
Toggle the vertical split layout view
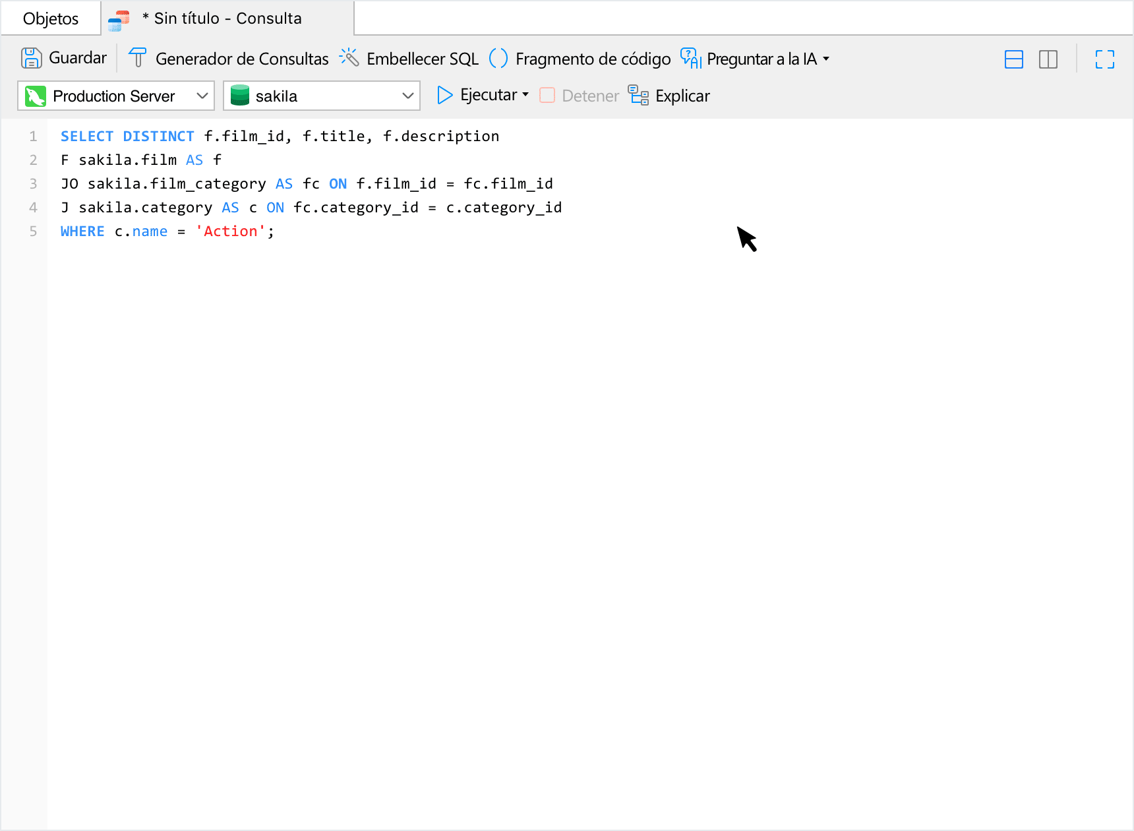(x=1048, y=59)
